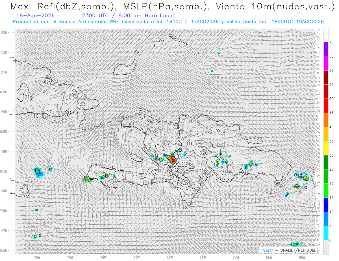
Task: Pick the yellow 30–35 dBZ legend band
Action: [x=326, y=148]
